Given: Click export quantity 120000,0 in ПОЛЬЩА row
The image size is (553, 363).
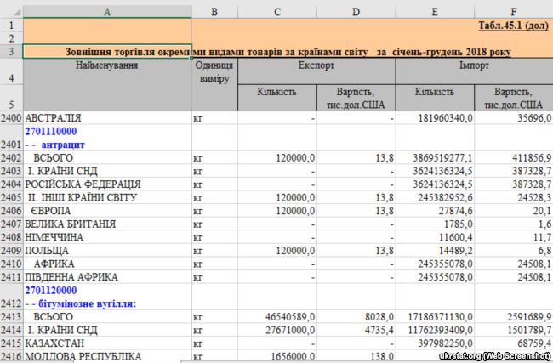Looking at the screenshot, I should coord(277,251).
